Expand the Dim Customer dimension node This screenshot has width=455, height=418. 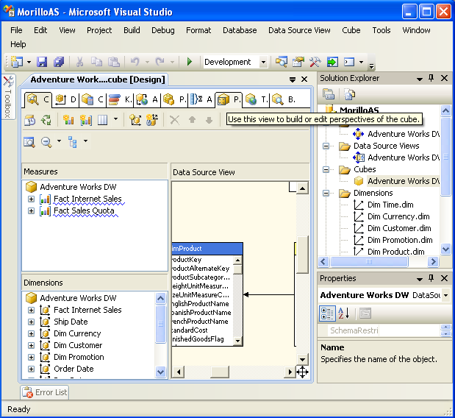(x=31, y=345)
